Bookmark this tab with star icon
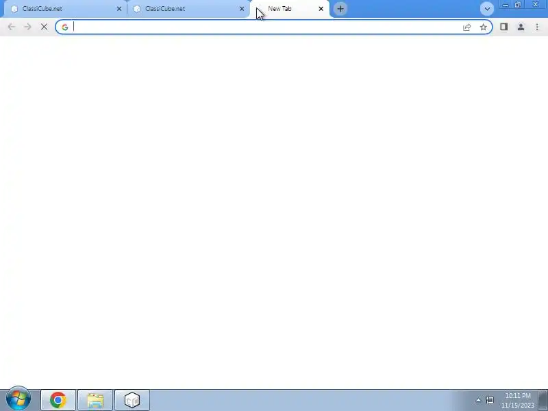The image size is (548, 411). pos(484,27)
